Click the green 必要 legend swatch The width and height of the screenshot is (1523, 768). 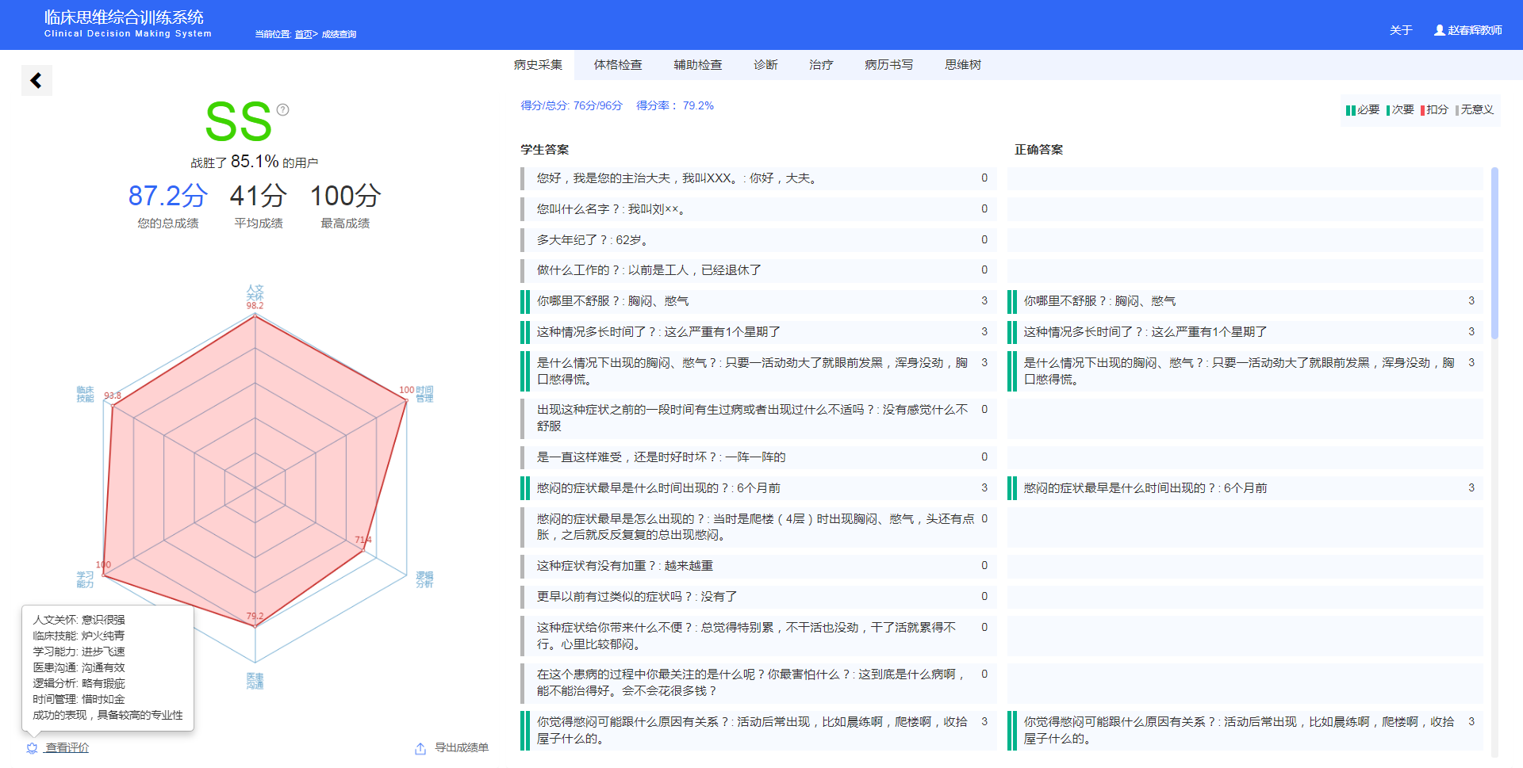1350,110
